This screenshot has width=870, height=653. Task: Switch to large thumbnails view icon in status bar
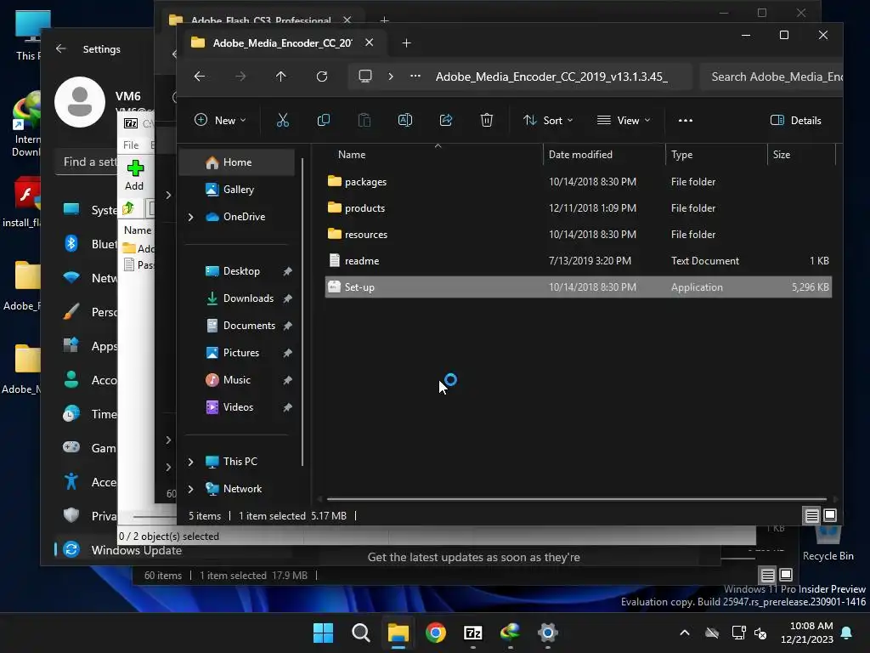(x=830, y=516)
